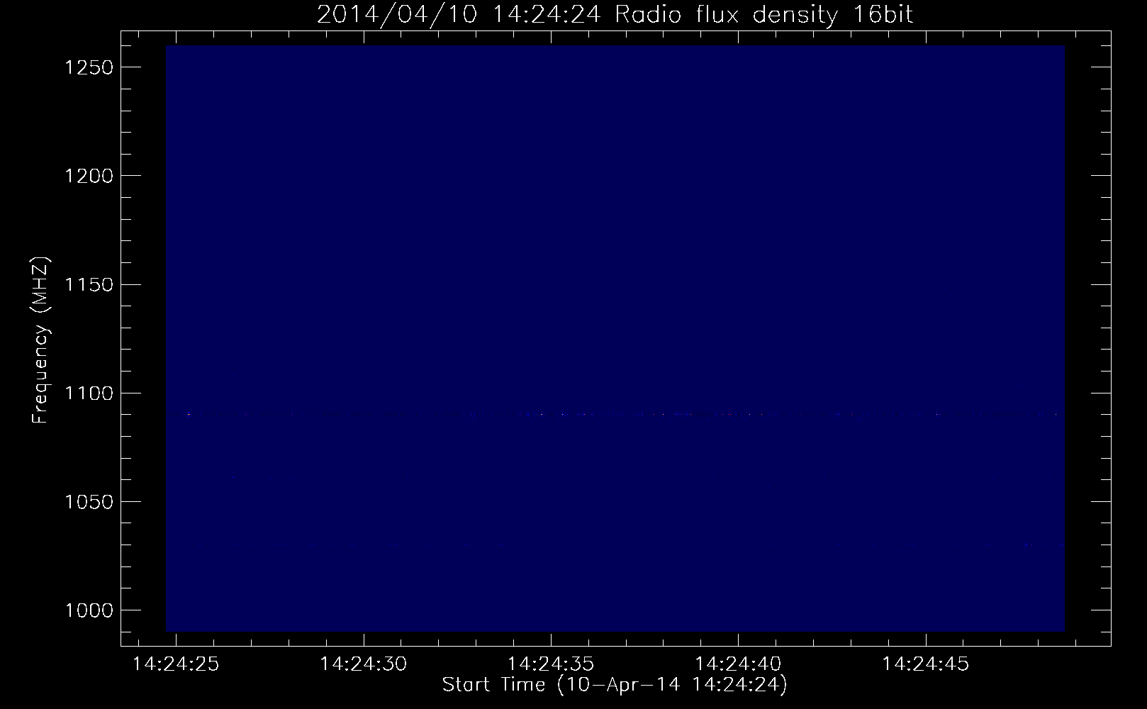Select the "Frequency (MHZ)" axis label
The image size is (1147, 709).
tap(40, 341)
